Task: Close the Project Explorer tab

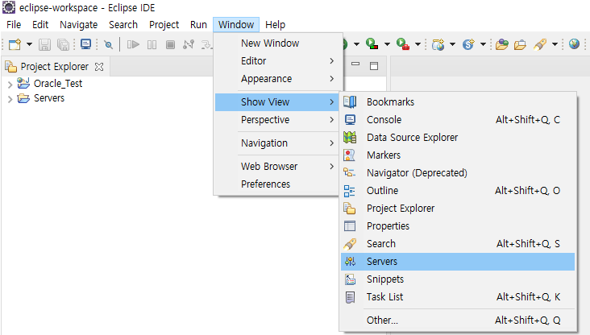Action: click(x=99, y=67)
